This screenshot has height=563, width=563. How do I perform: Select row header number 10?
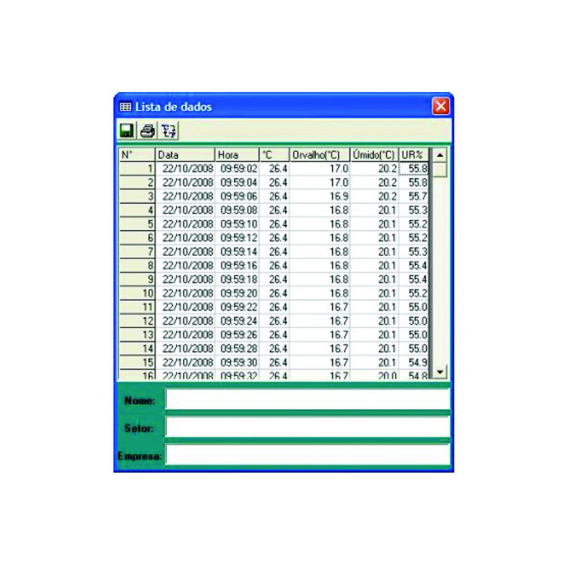(x=137, y=293)
